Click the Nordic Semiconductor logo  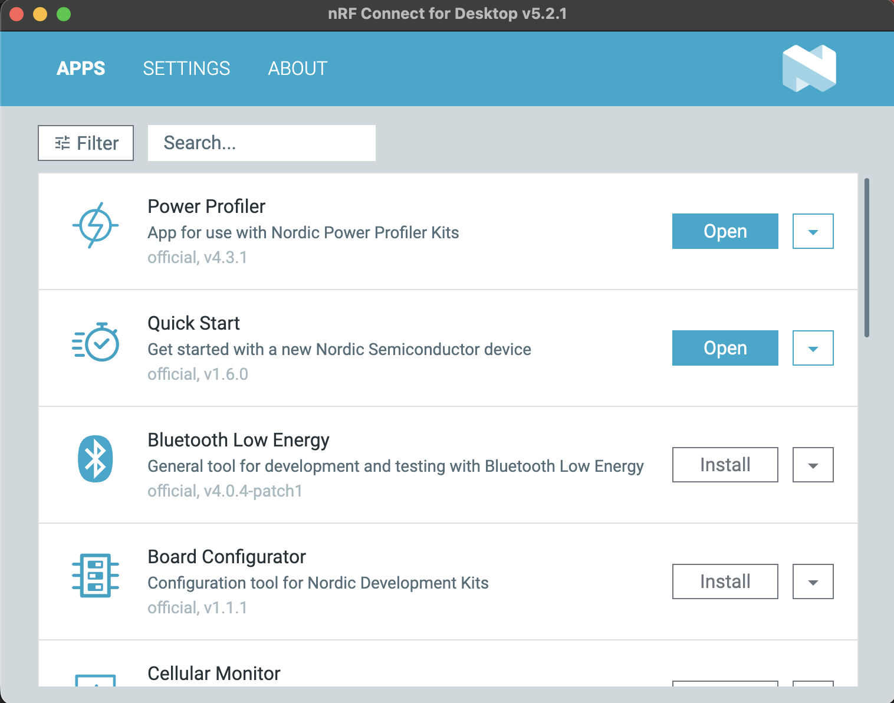pyautogui.click(x=809, y=68)
